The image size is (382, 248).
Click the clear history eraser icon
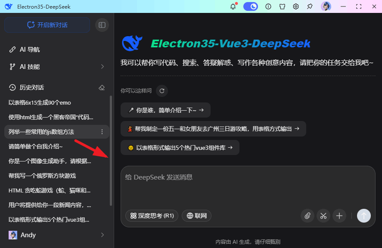tap(102, 87)
